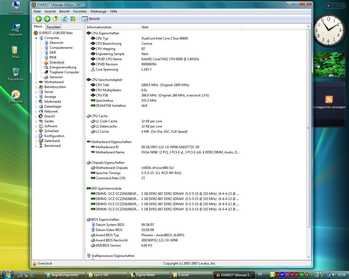Expand the Konfiguration tree node
The image size is (349, 279).
click(36, 136)
